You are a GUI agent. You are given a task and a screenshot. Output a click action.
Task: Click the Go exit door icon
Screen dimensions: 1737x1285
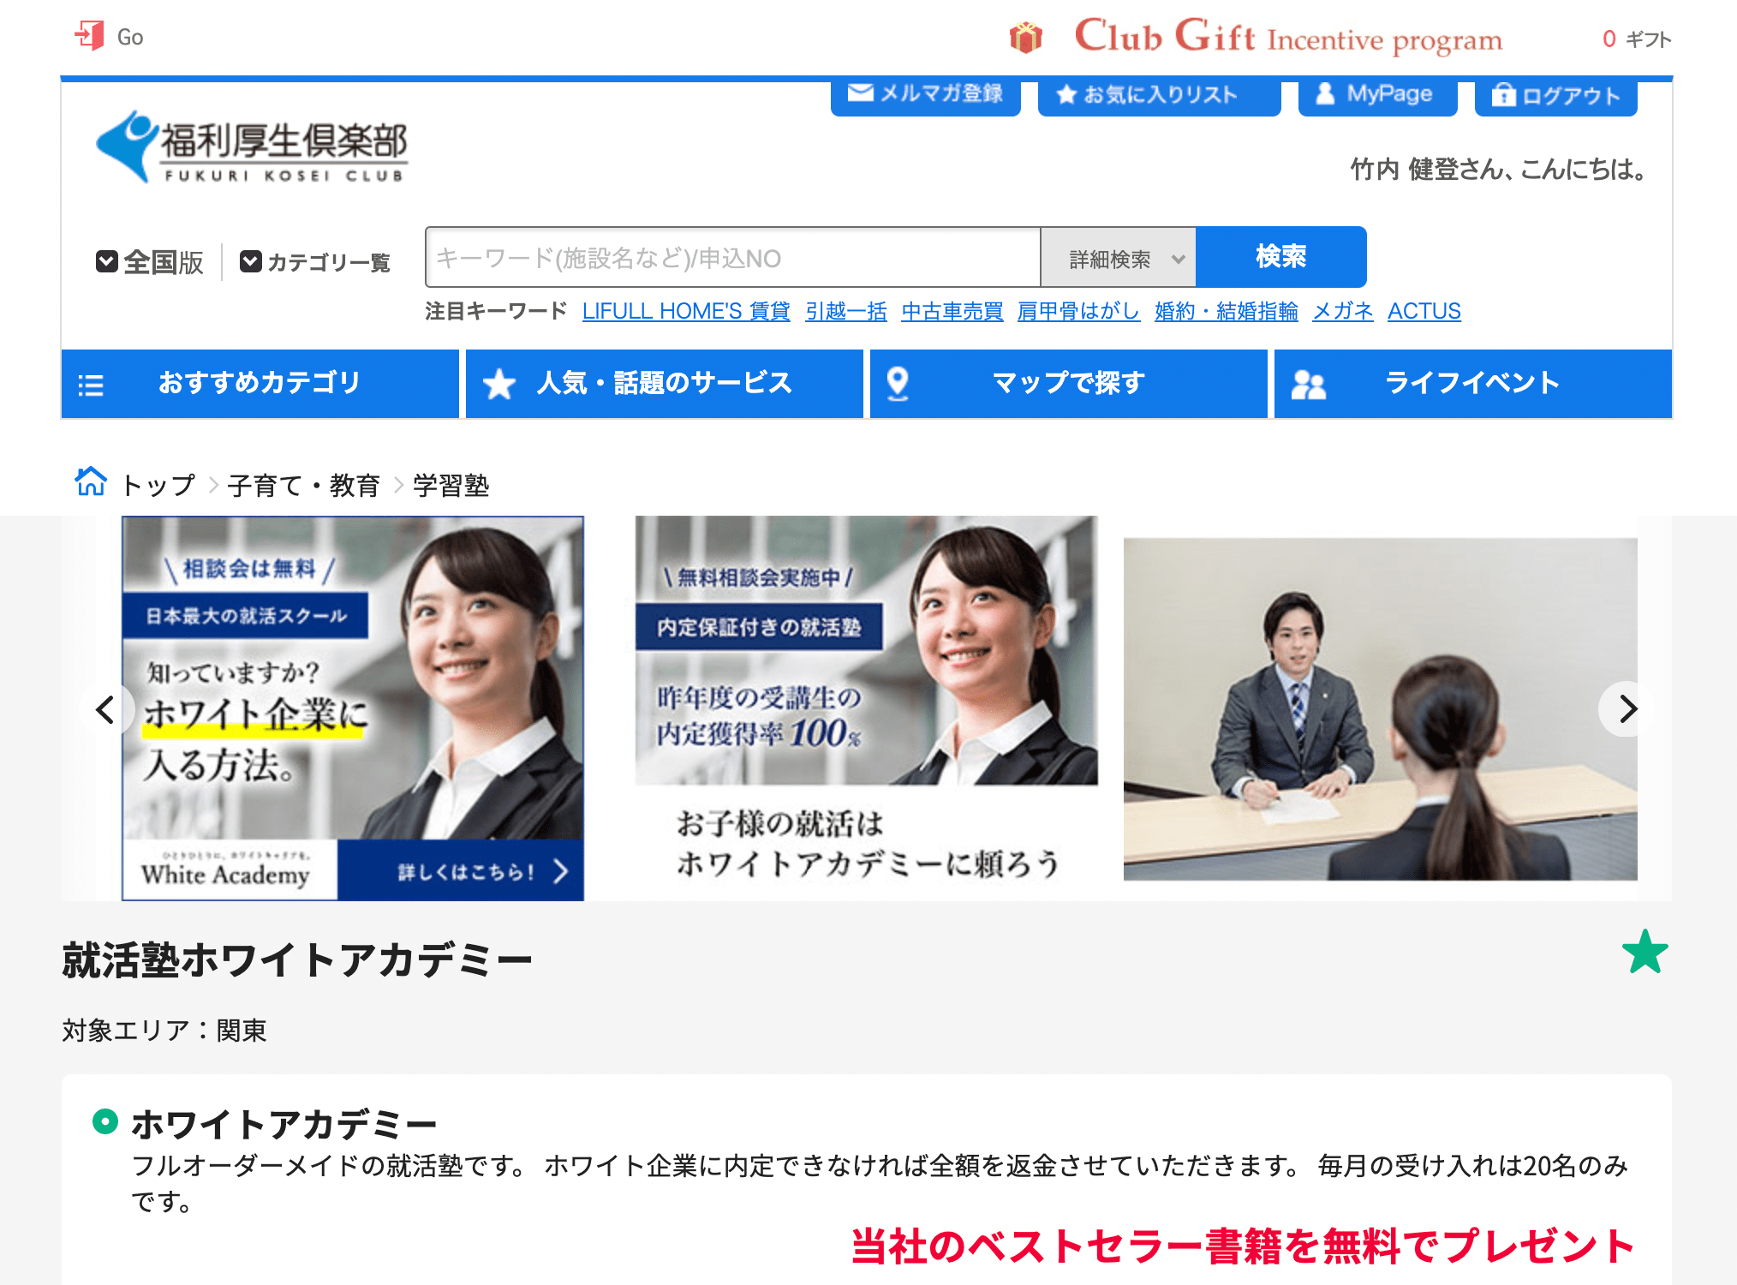point(89,36)
